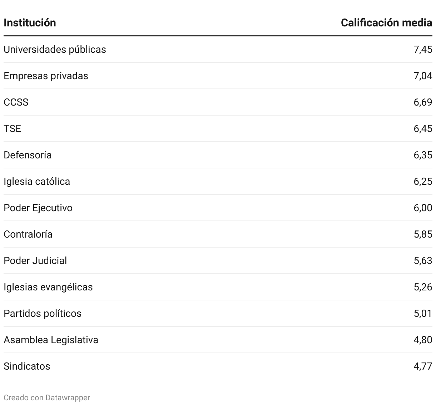Select the Sindicatos row label

point(27,366)
